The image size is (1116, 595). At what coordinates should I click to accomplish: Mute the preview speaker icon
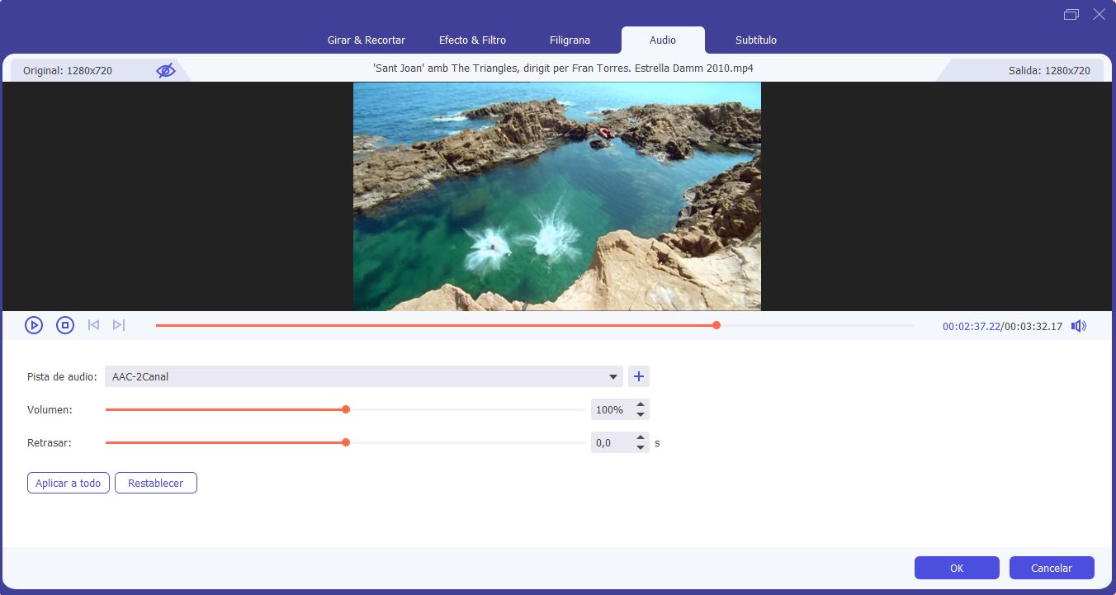(x=1079, y=326)
